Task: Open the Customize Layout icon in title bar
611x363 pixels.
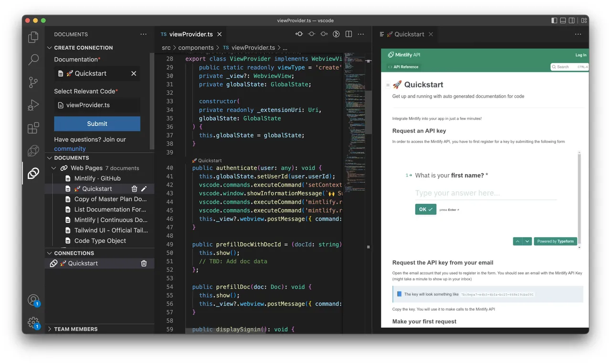Action: pos(584,21)
